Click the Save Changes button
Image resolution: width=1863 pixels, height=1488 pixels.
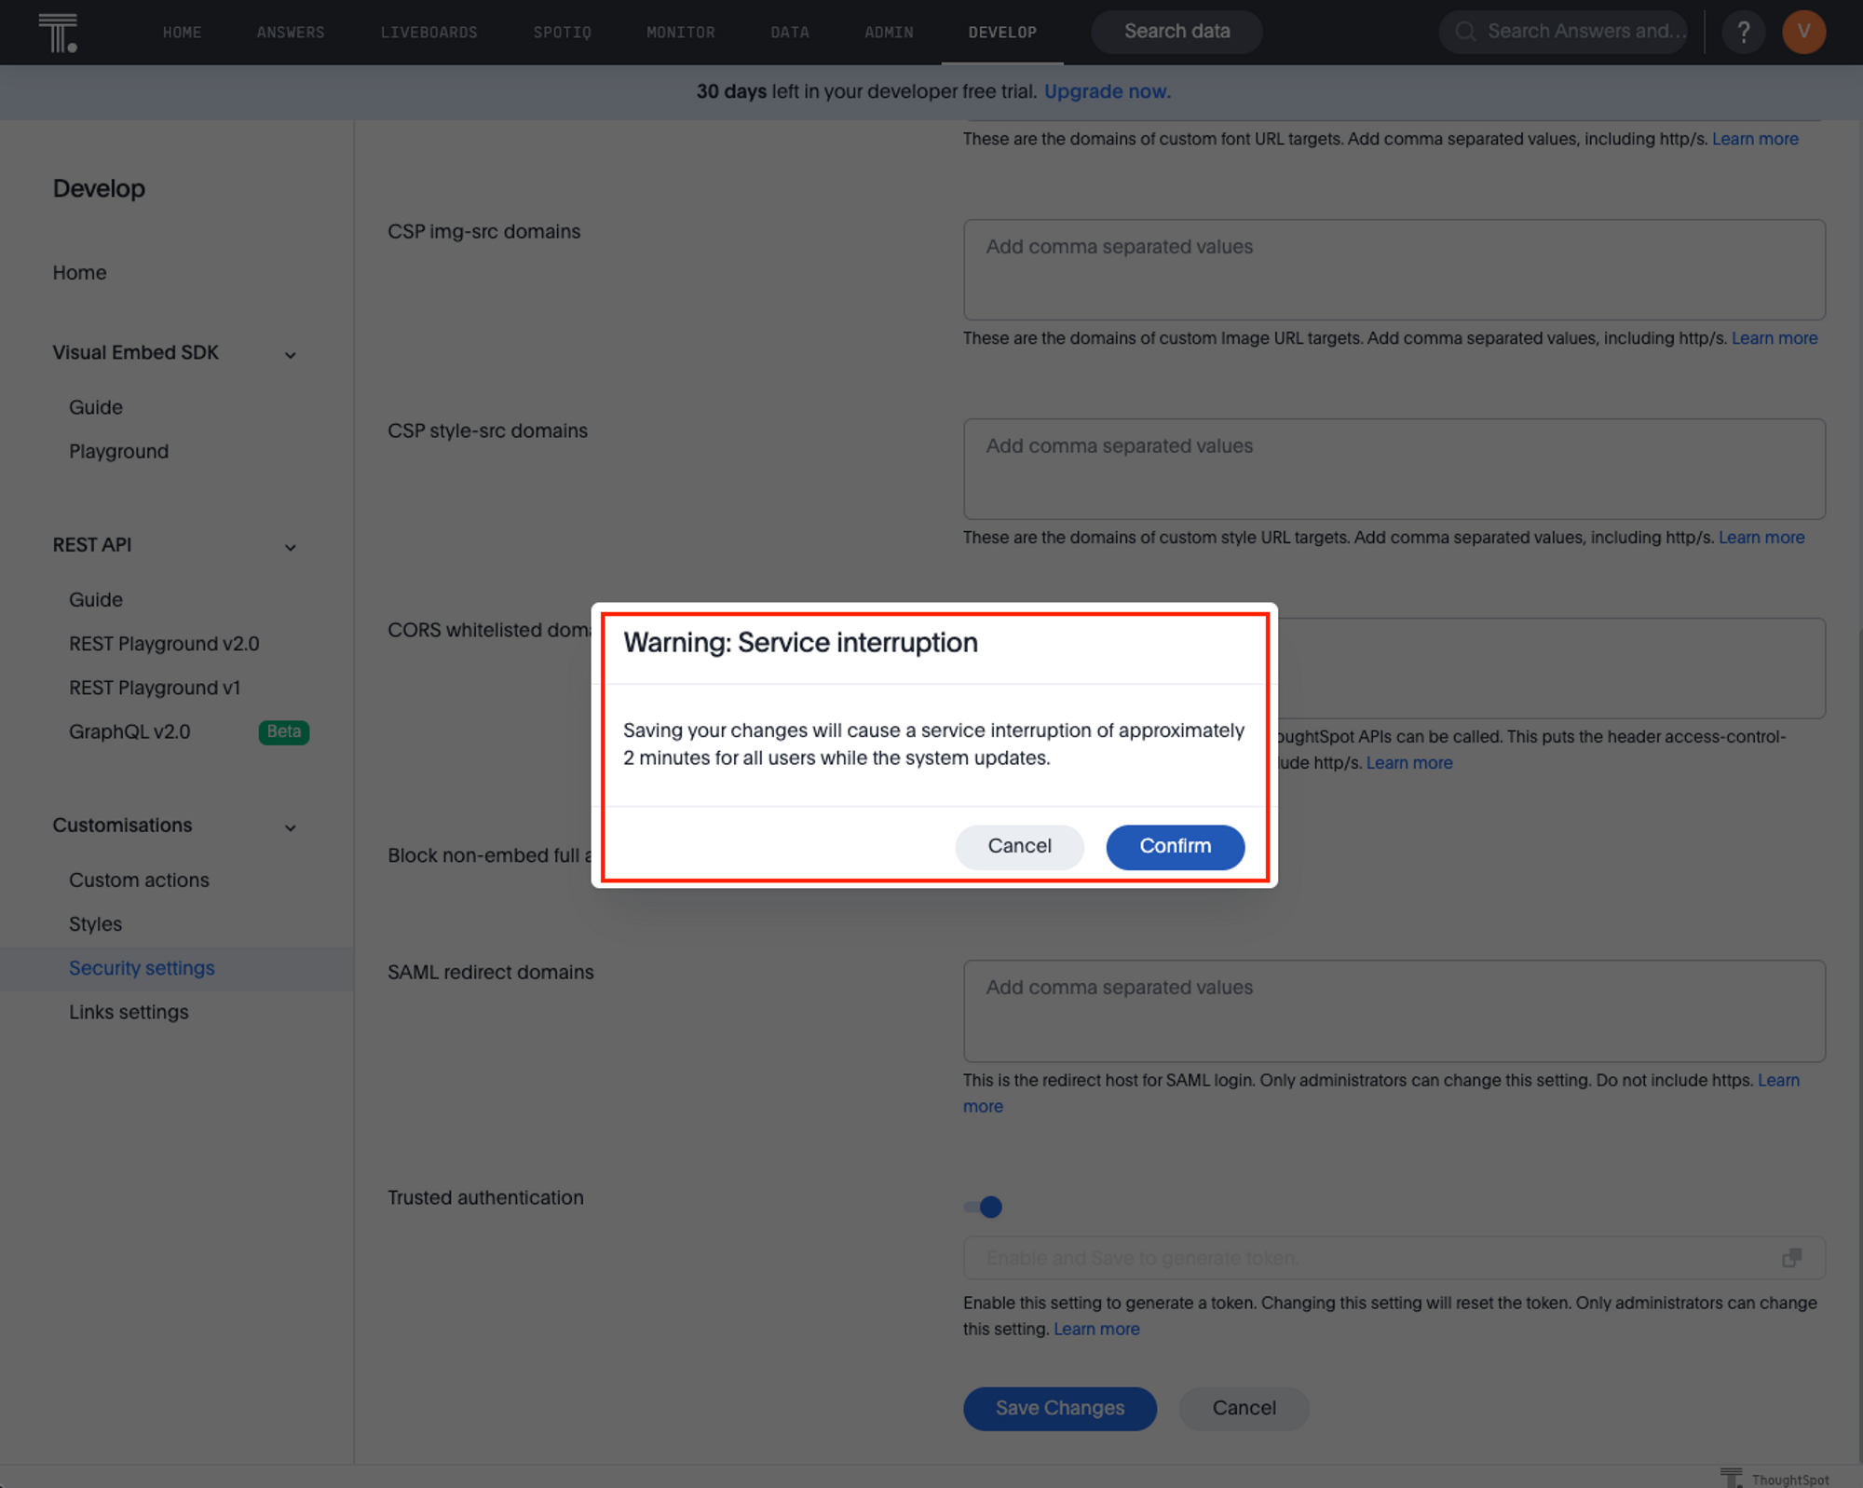coord(1059,1408)
